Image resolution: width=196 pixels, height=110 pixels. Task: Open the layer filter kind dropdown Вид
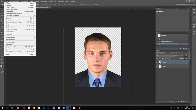coord(161,53)
